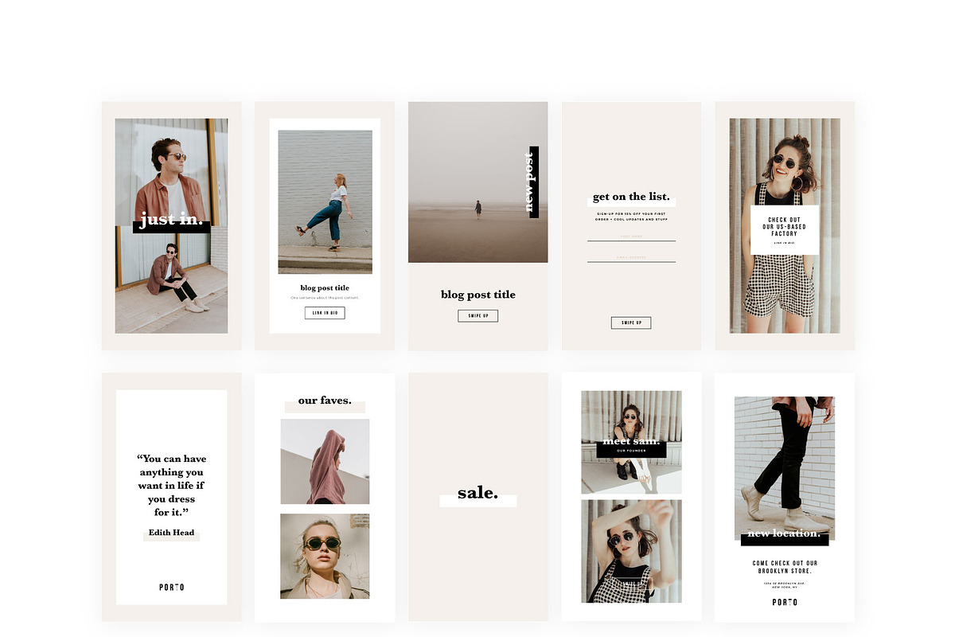Click SWIPE UP button on the get on the list template
This screenshot has width=955, height=637.
click(631, 322)
